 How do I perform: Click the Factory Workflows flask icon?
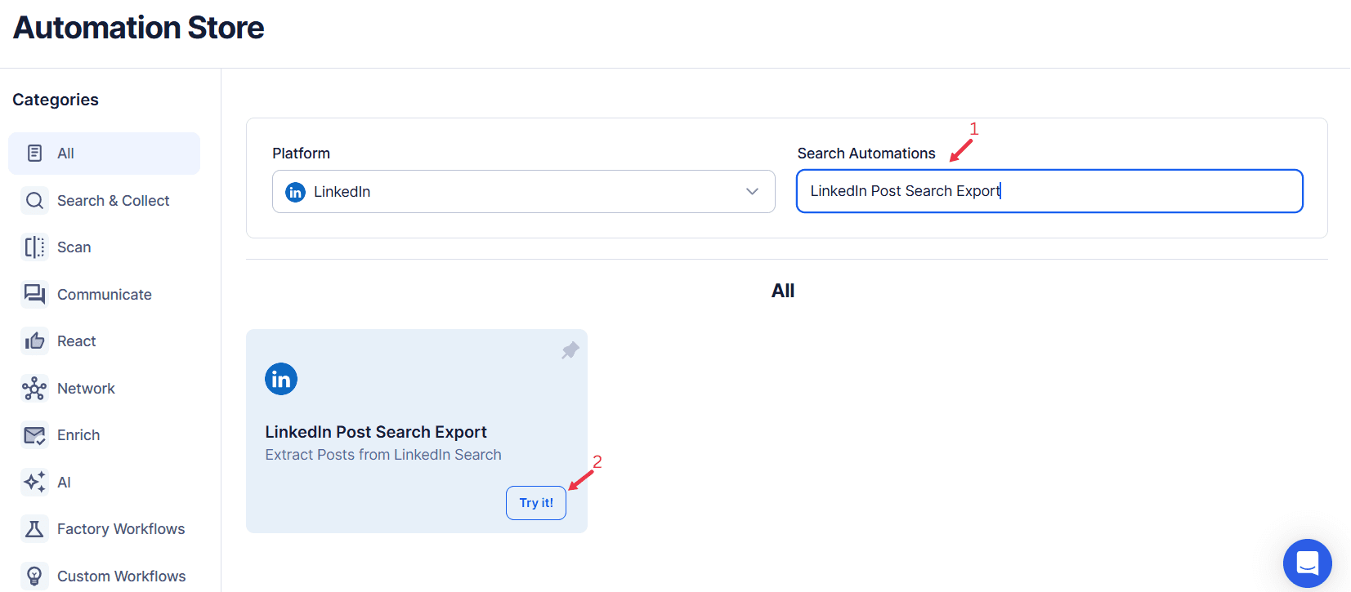pos(34,528)
